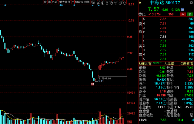Click the 量比 value 1.64

tap(190, 79)
